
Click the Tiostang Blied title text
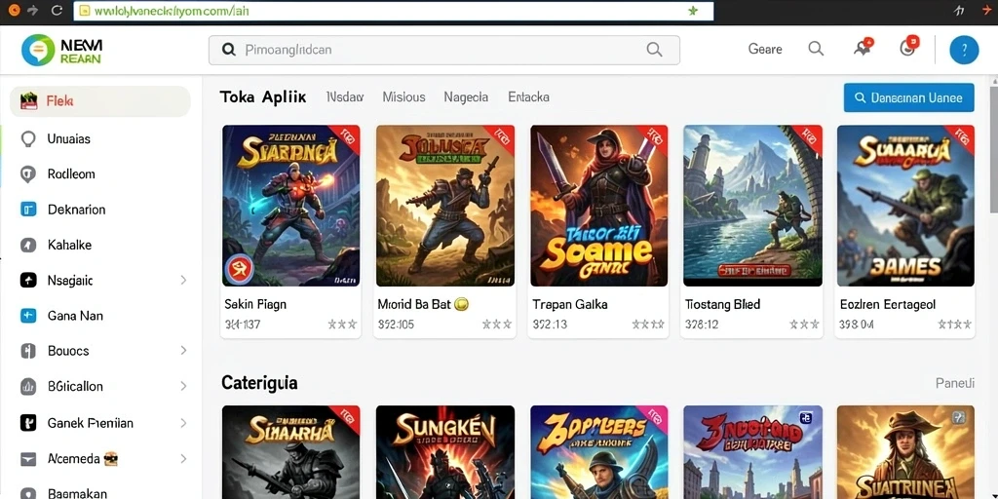coord(722,304)
